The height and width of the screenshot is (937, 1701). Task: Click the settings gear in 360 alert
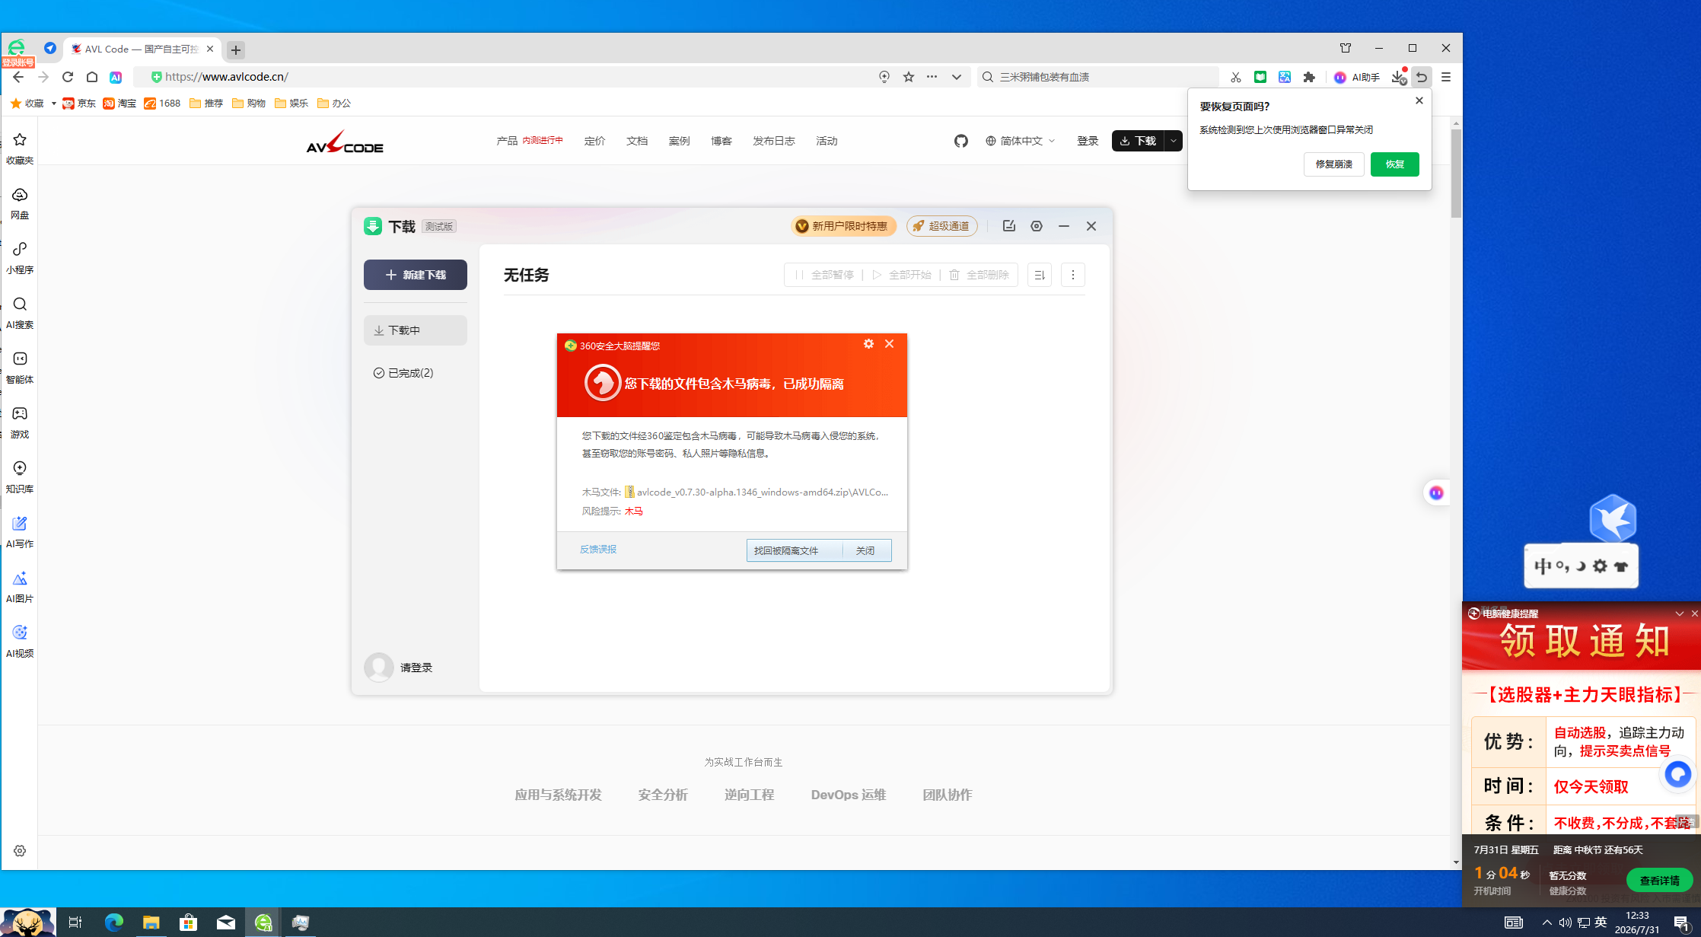click(x=868, y=344)
